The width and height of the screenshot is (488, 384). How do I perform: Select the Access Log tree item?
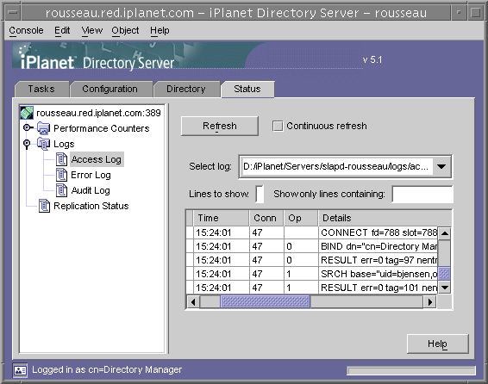(97, 159)
